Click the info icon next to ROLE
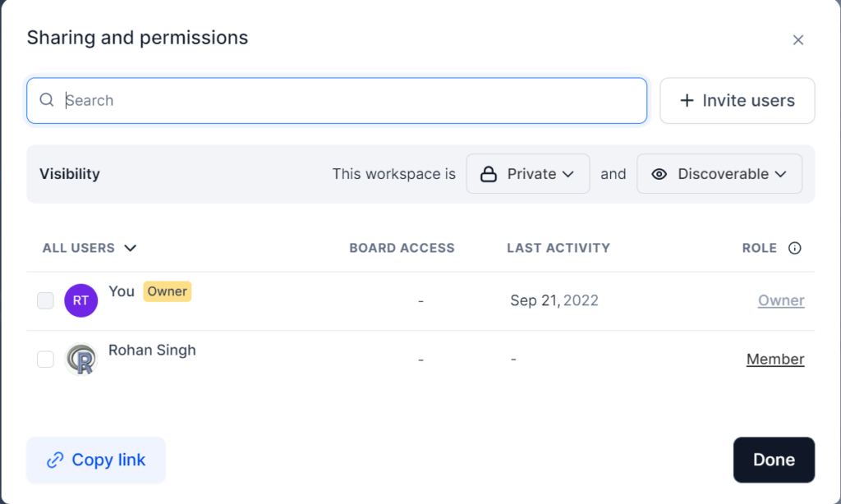 pyautogui.click(x=794, y=248)
